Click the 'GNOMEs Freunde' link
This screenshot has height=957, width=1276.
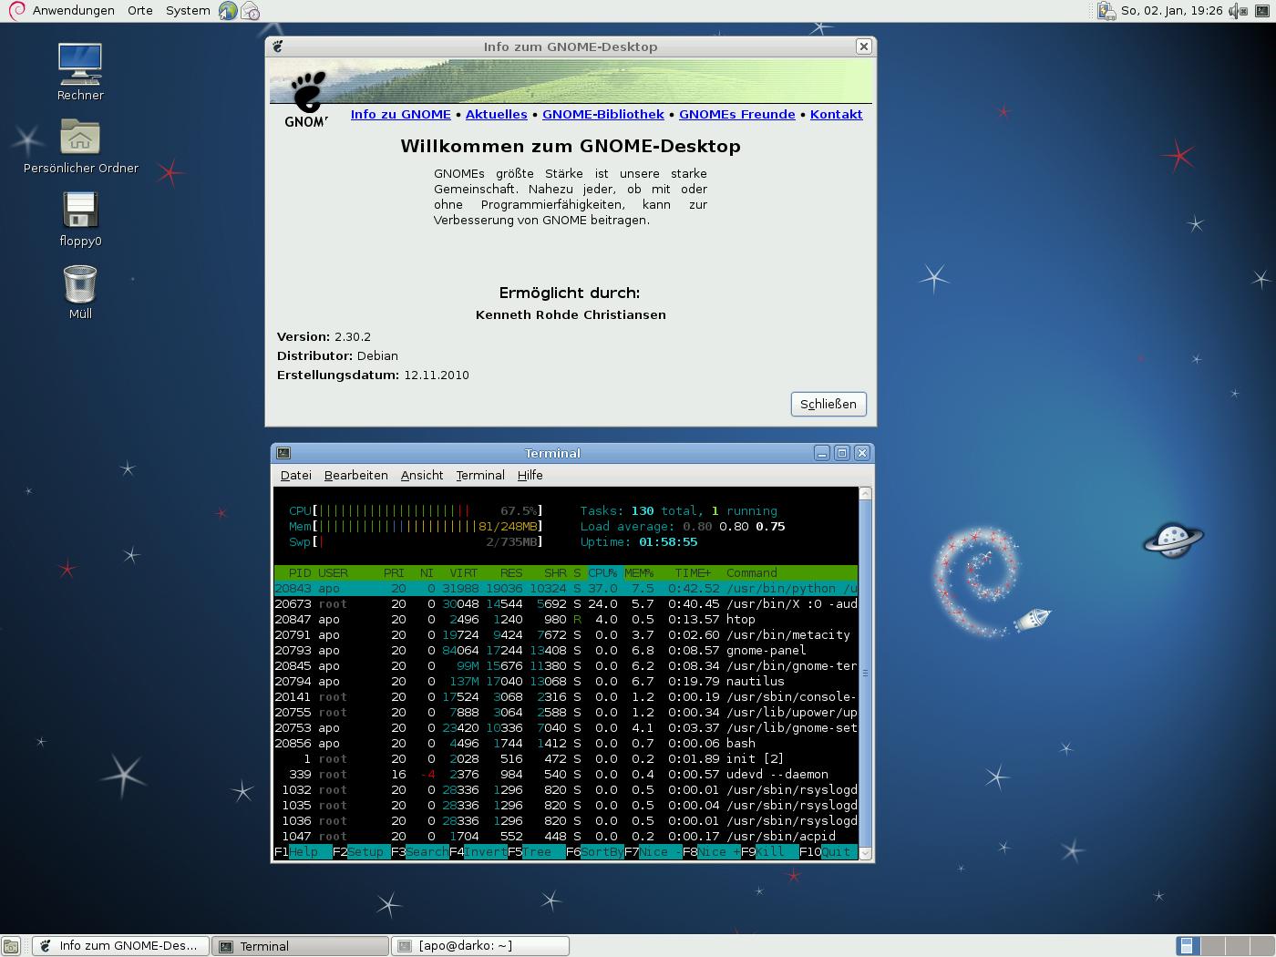[737, 114]
